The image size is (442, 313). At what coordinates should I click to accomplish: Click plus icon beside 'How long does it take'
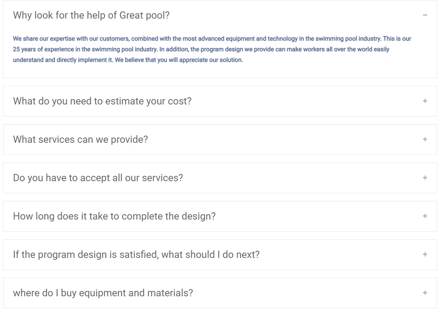(425, 216)
